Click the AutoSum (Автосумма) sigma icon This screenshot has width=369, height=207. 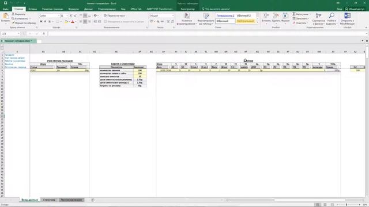point(294,14)
